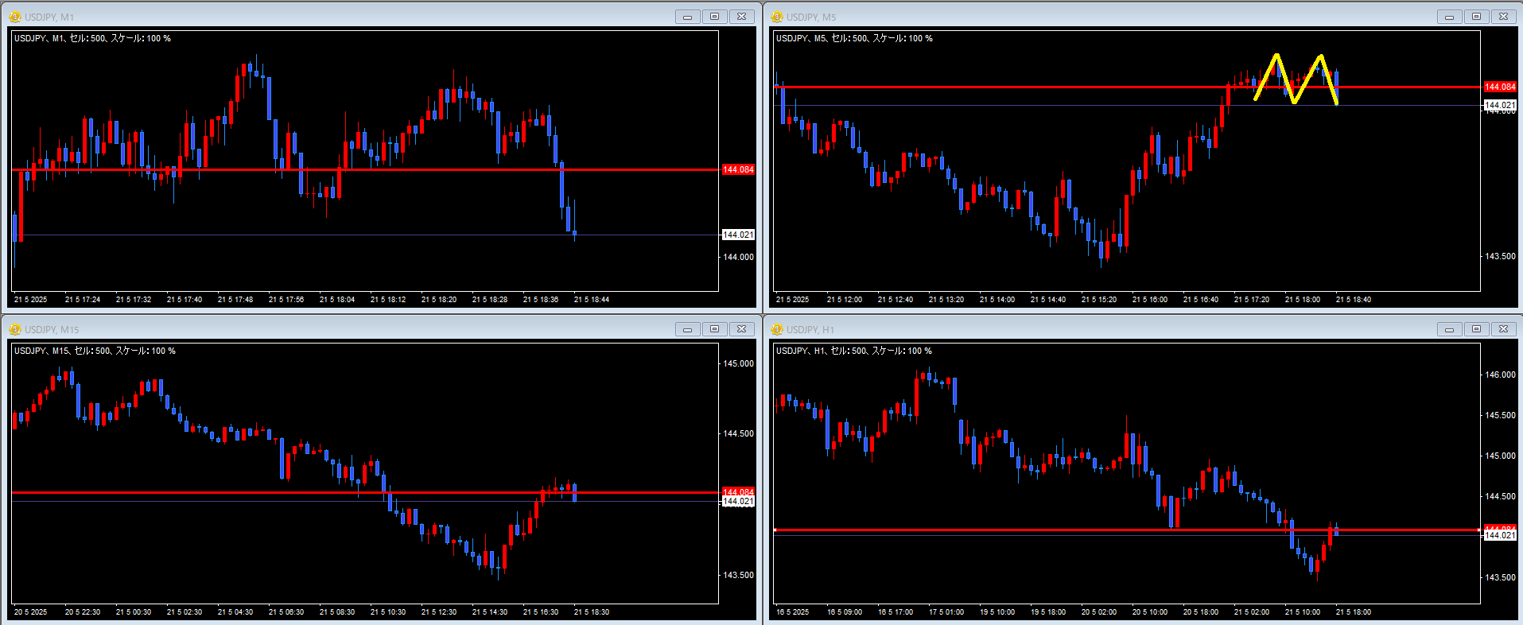This screenshot has width=1523, height=625.
Task: Close the USDJPY M15 chart window
Action: (x=742, y=329)
